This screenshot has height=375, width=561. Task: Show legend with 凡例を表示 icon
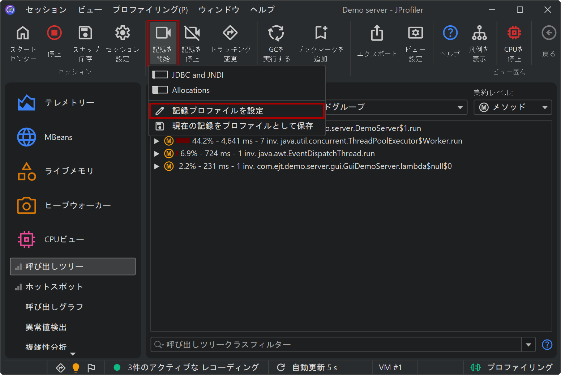tap(479, 34)
